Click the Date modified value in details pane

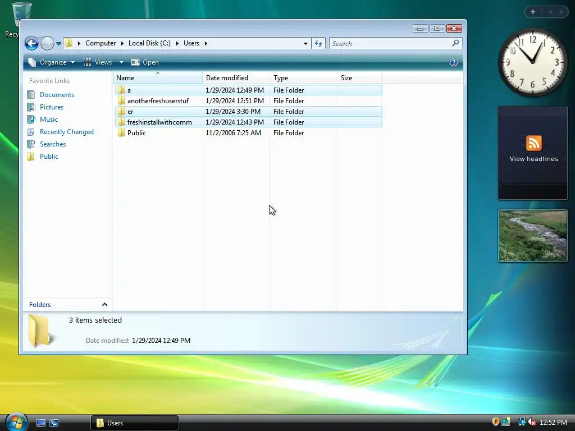click(161, 341)
